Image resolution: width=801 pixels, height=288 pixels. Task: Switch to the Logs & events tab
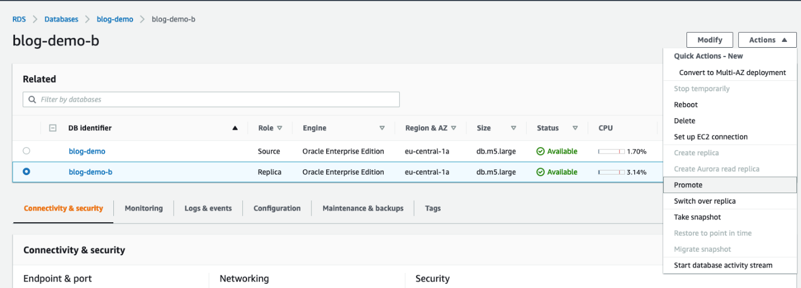208,208
